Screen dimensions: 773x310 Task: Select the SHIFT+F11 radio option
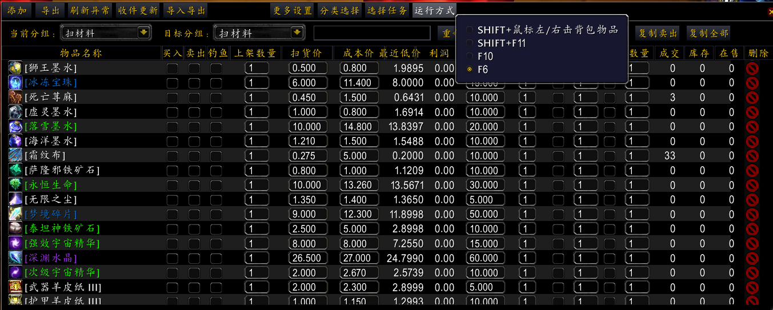470,43
